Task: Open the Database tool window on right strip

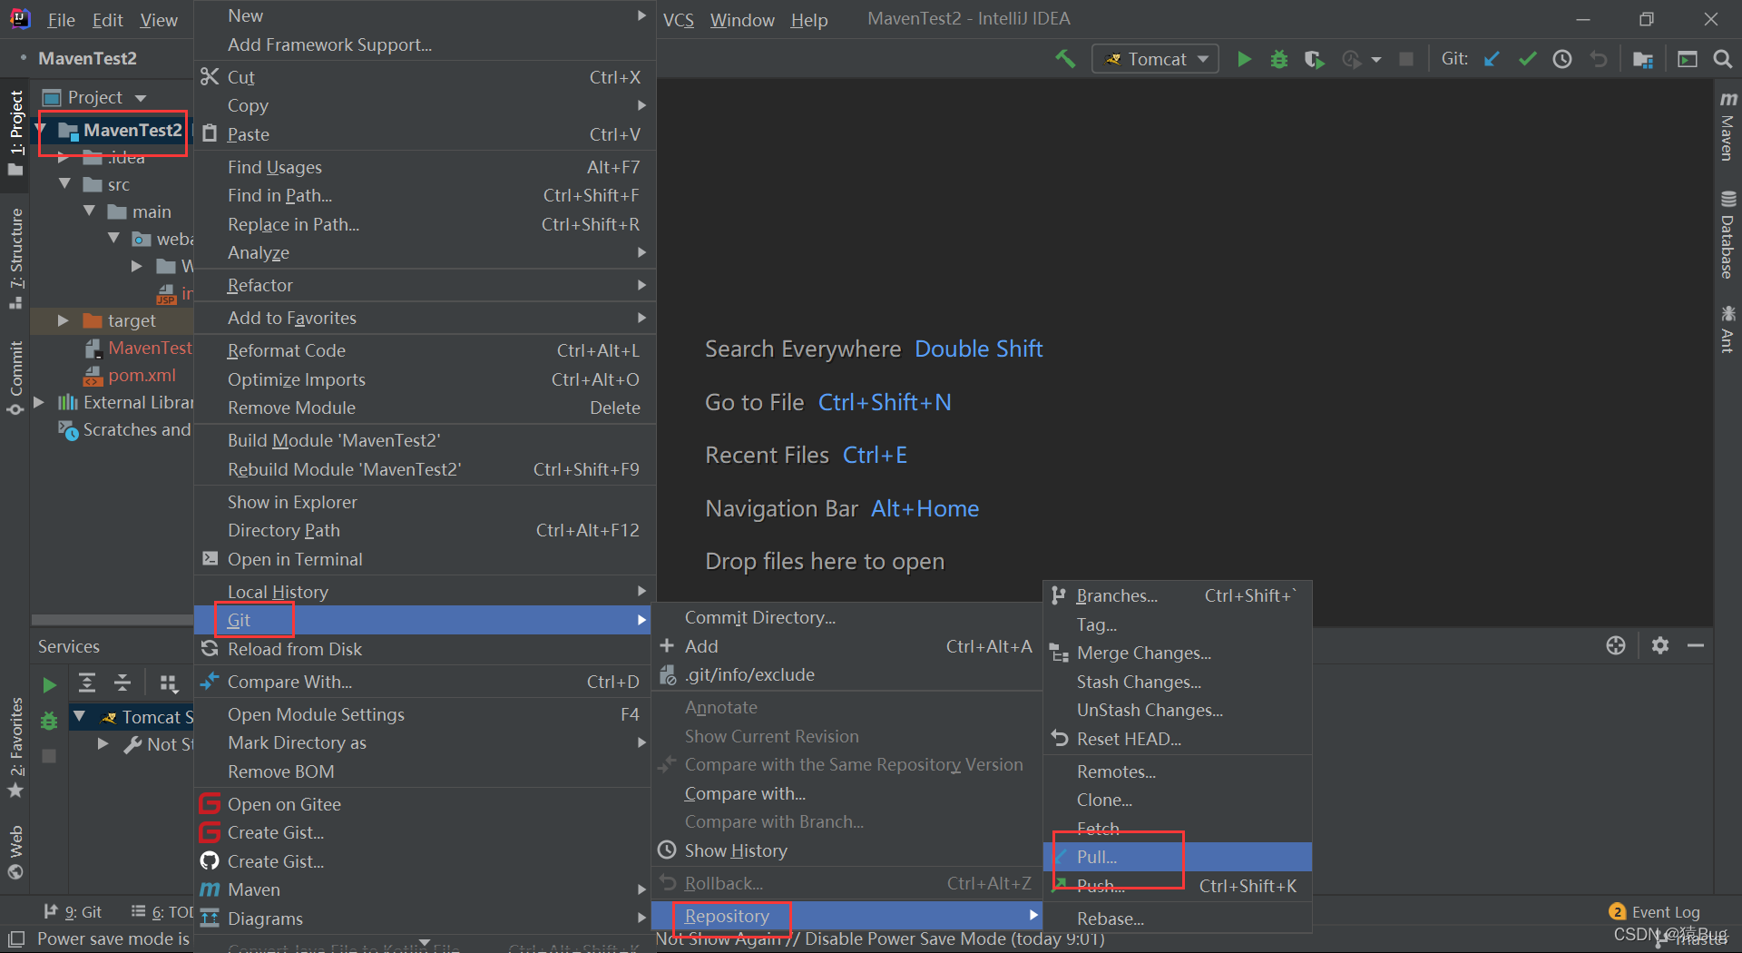Action: [x=1727, y=234]
